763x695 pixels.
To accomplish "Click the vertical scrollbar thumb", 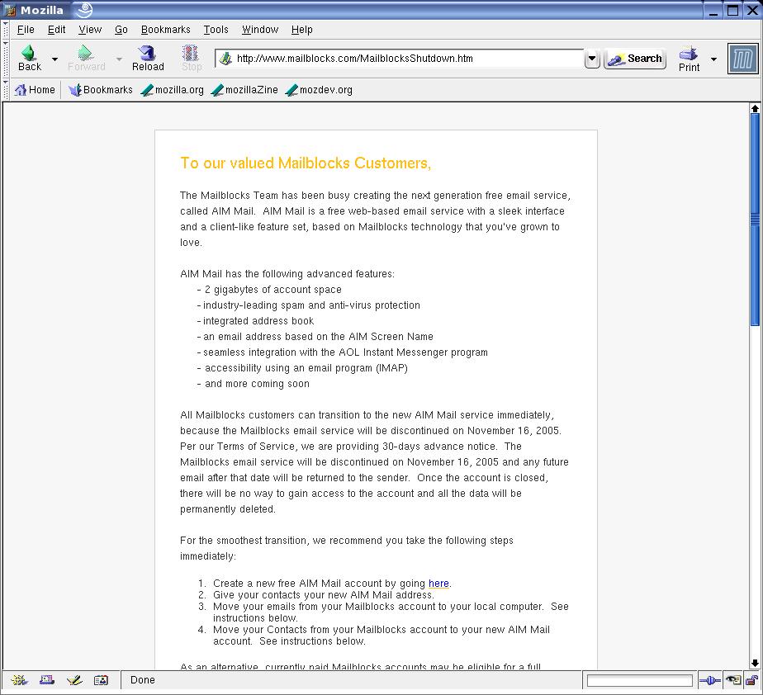I will [x=755, y=220].
